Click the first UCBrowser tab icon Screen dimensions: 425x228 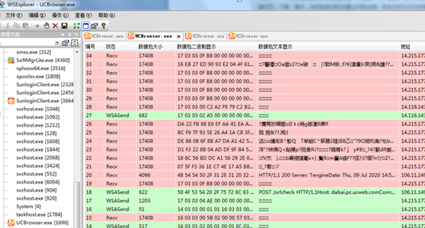coord(87,36)
